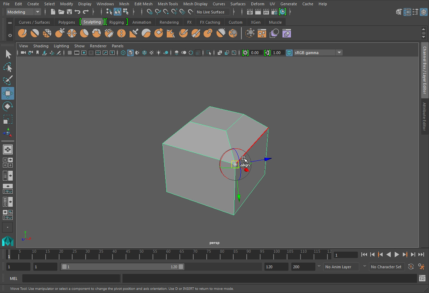
Task: Select the Rotate tool in the toolbox
Action: point(7,106)
